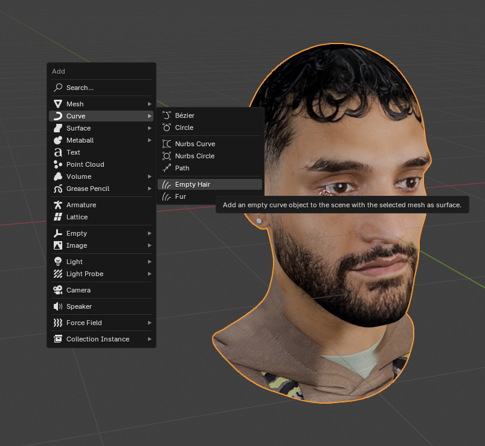Click the Empty Hair strands icon

167,184
